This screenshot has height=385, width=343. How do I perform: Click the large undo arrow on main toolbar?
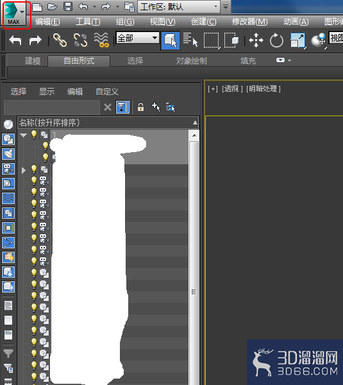tap(15, 40)
